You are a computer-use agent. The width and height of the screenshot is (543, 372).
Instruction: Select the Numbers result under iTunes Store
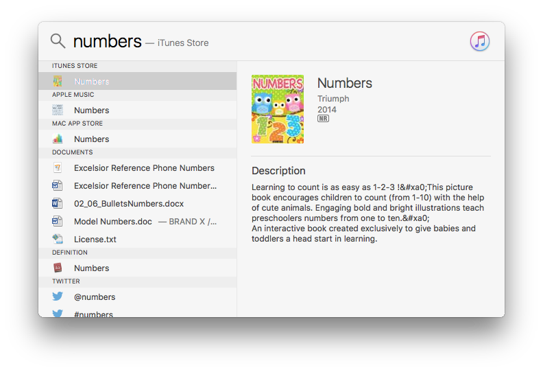pyautogui.click(x=138, y=81)
